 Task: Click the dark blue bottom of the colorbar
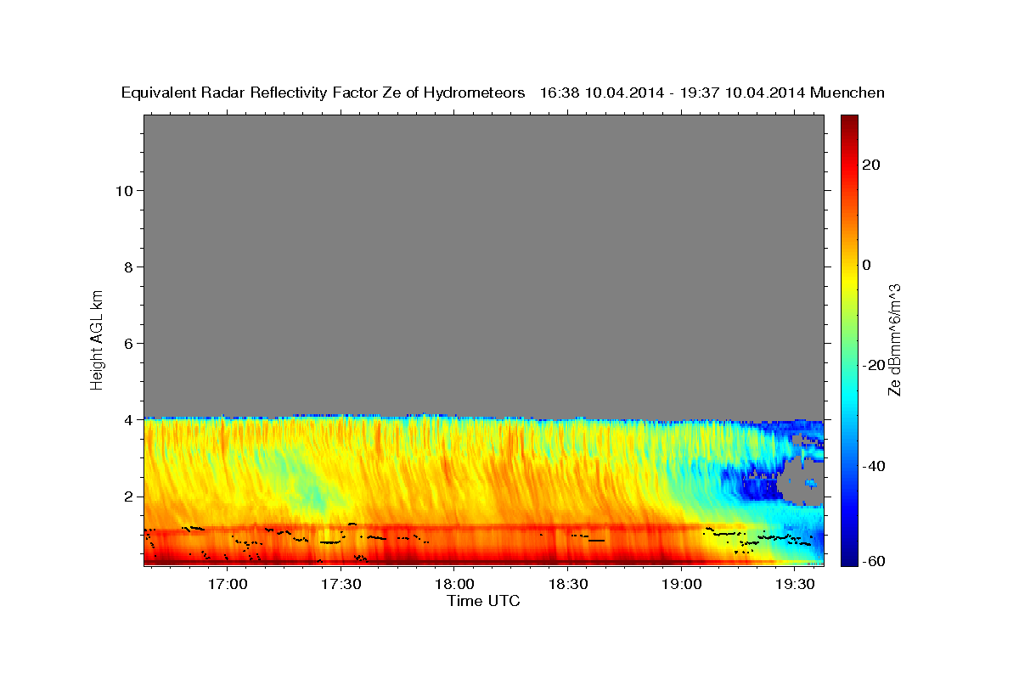pyautogui.click(x=848, y=560)
